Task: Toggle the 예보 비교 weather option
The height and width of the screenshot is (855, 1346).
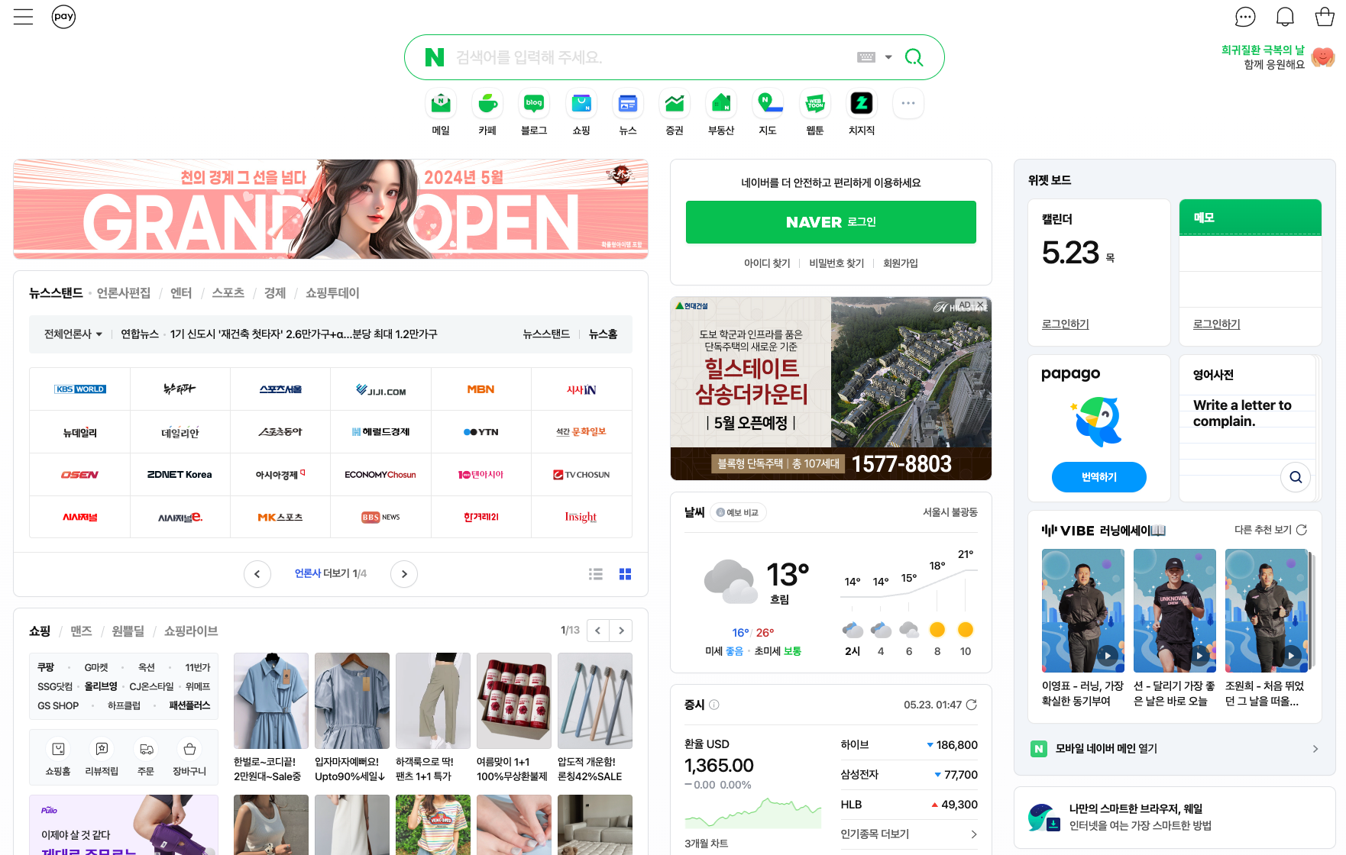Action: point(738,513)
